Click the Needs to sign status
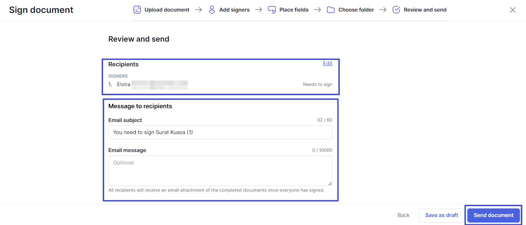Viewport: 526px width, 225px height. pyautogui.click(x=318, y=84)
